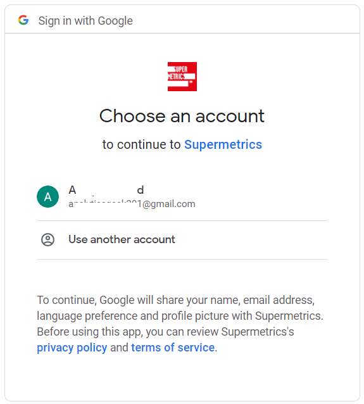Click blank area right of Use another account
364x404 pixels.
coord(251,240)
